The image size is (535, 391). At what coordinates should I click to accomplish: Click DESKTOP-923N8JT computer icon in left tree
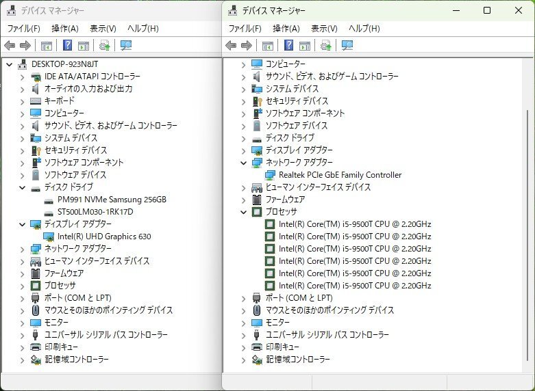tap(23, 64)
